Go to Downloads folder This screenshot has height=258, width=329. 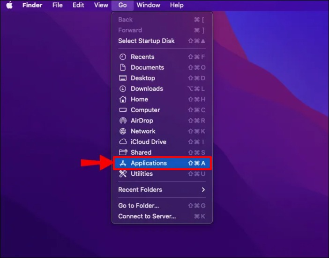(162, 89)
